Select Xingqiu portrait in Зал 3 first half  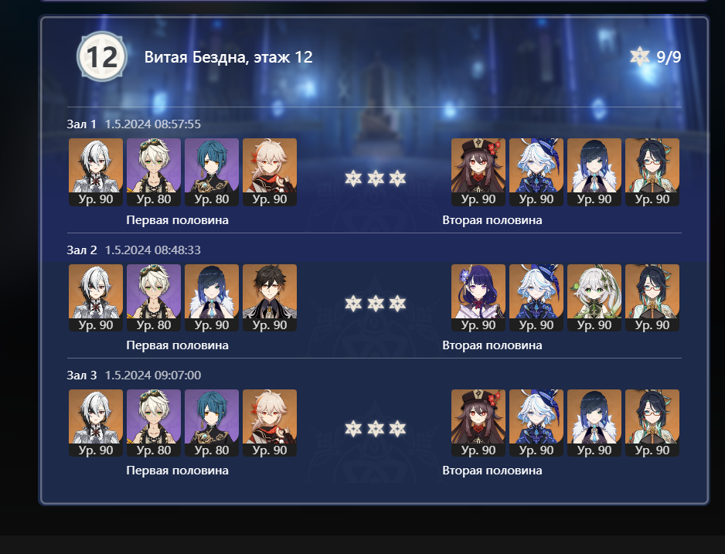click(x=212, y=423)
